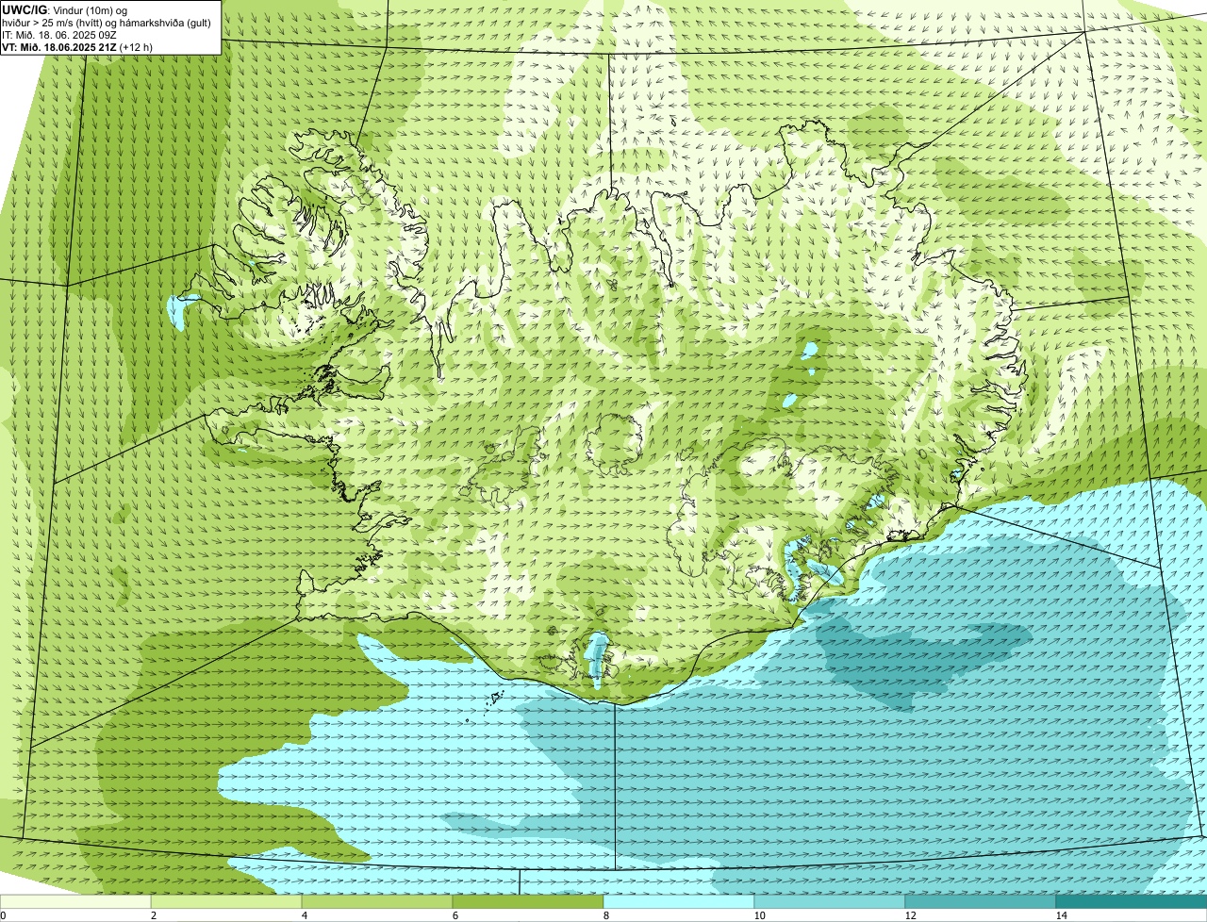Click the dark green 6–8 m/s legend swatch

click(x=528, y=901)
